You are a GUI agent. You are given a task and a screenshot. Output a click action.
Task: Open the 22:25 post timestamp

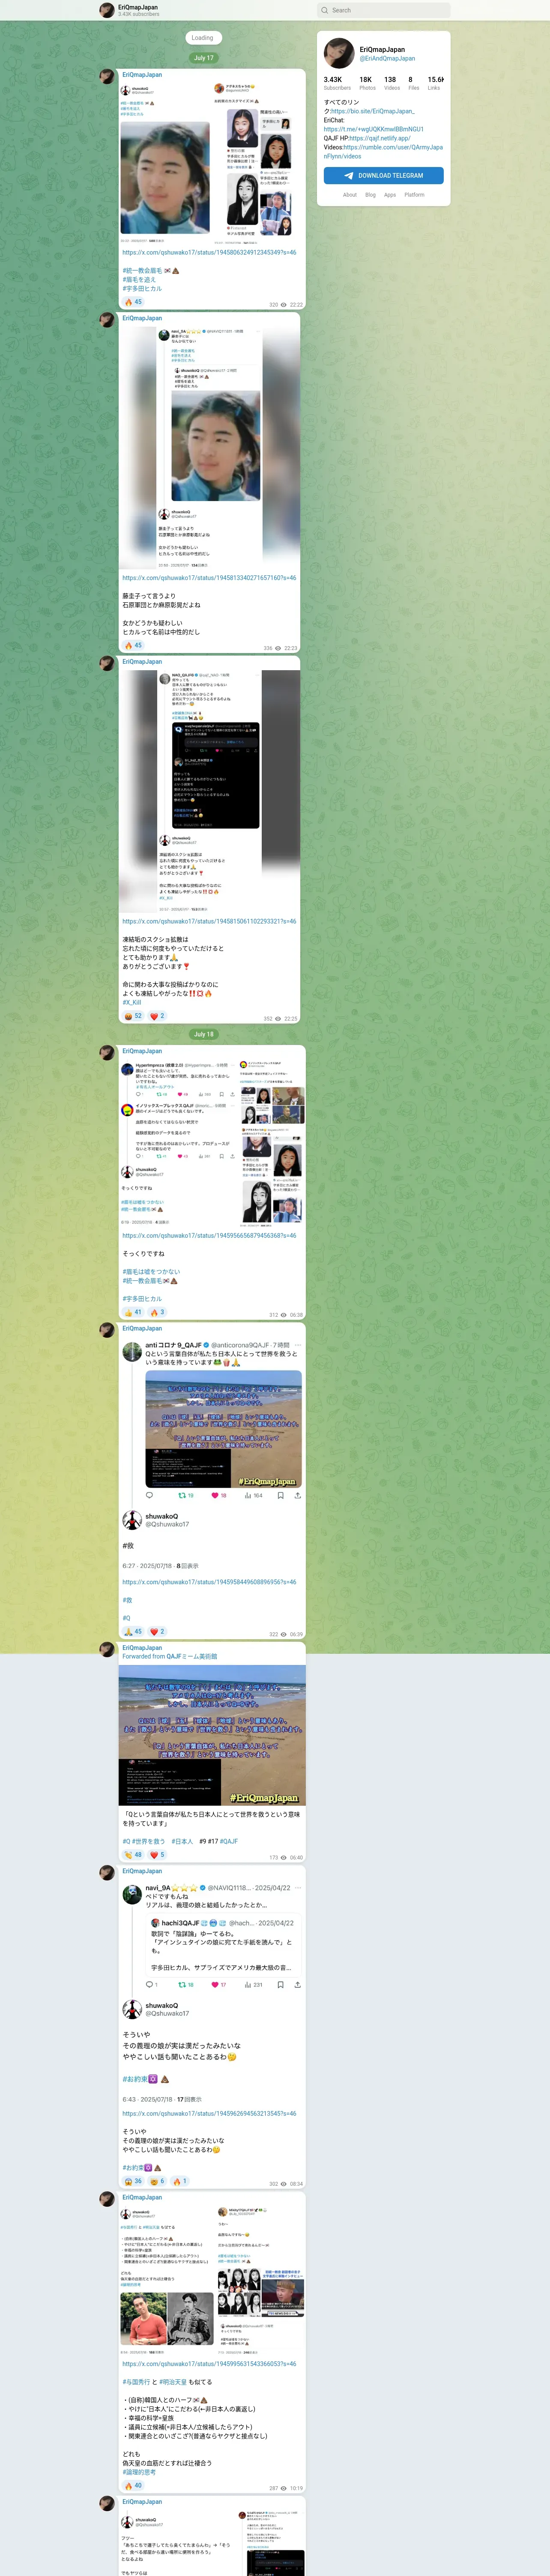[x=290, y=1019]
